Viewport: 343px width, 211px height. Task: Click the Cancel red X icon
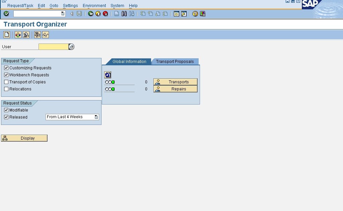(x=105, y=14)
